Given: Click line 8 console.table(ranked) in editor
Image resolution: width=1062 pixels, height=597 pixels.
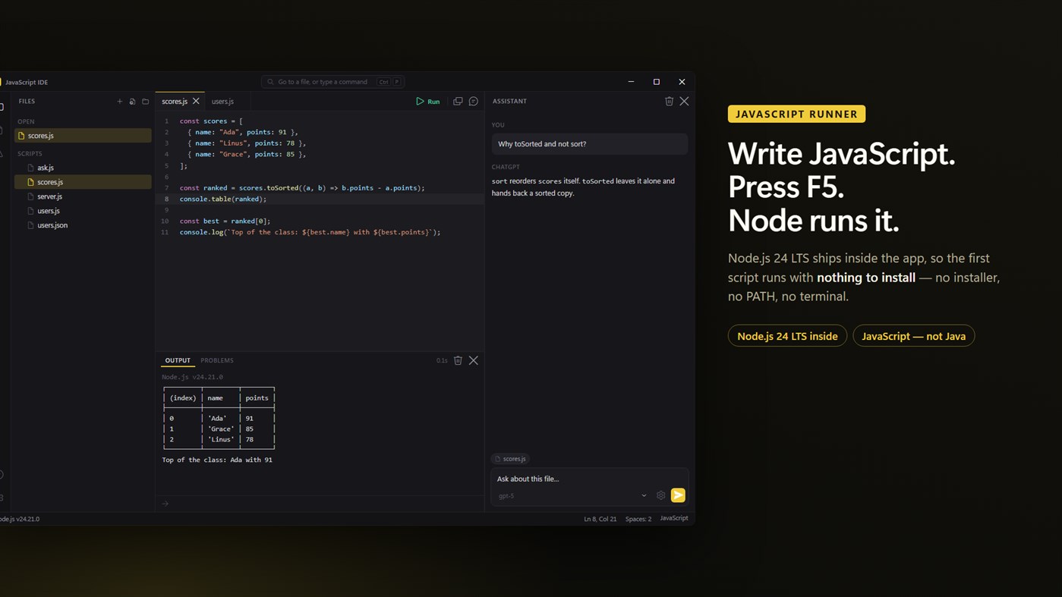Looking at the screenshot, I should click(223, 199).
